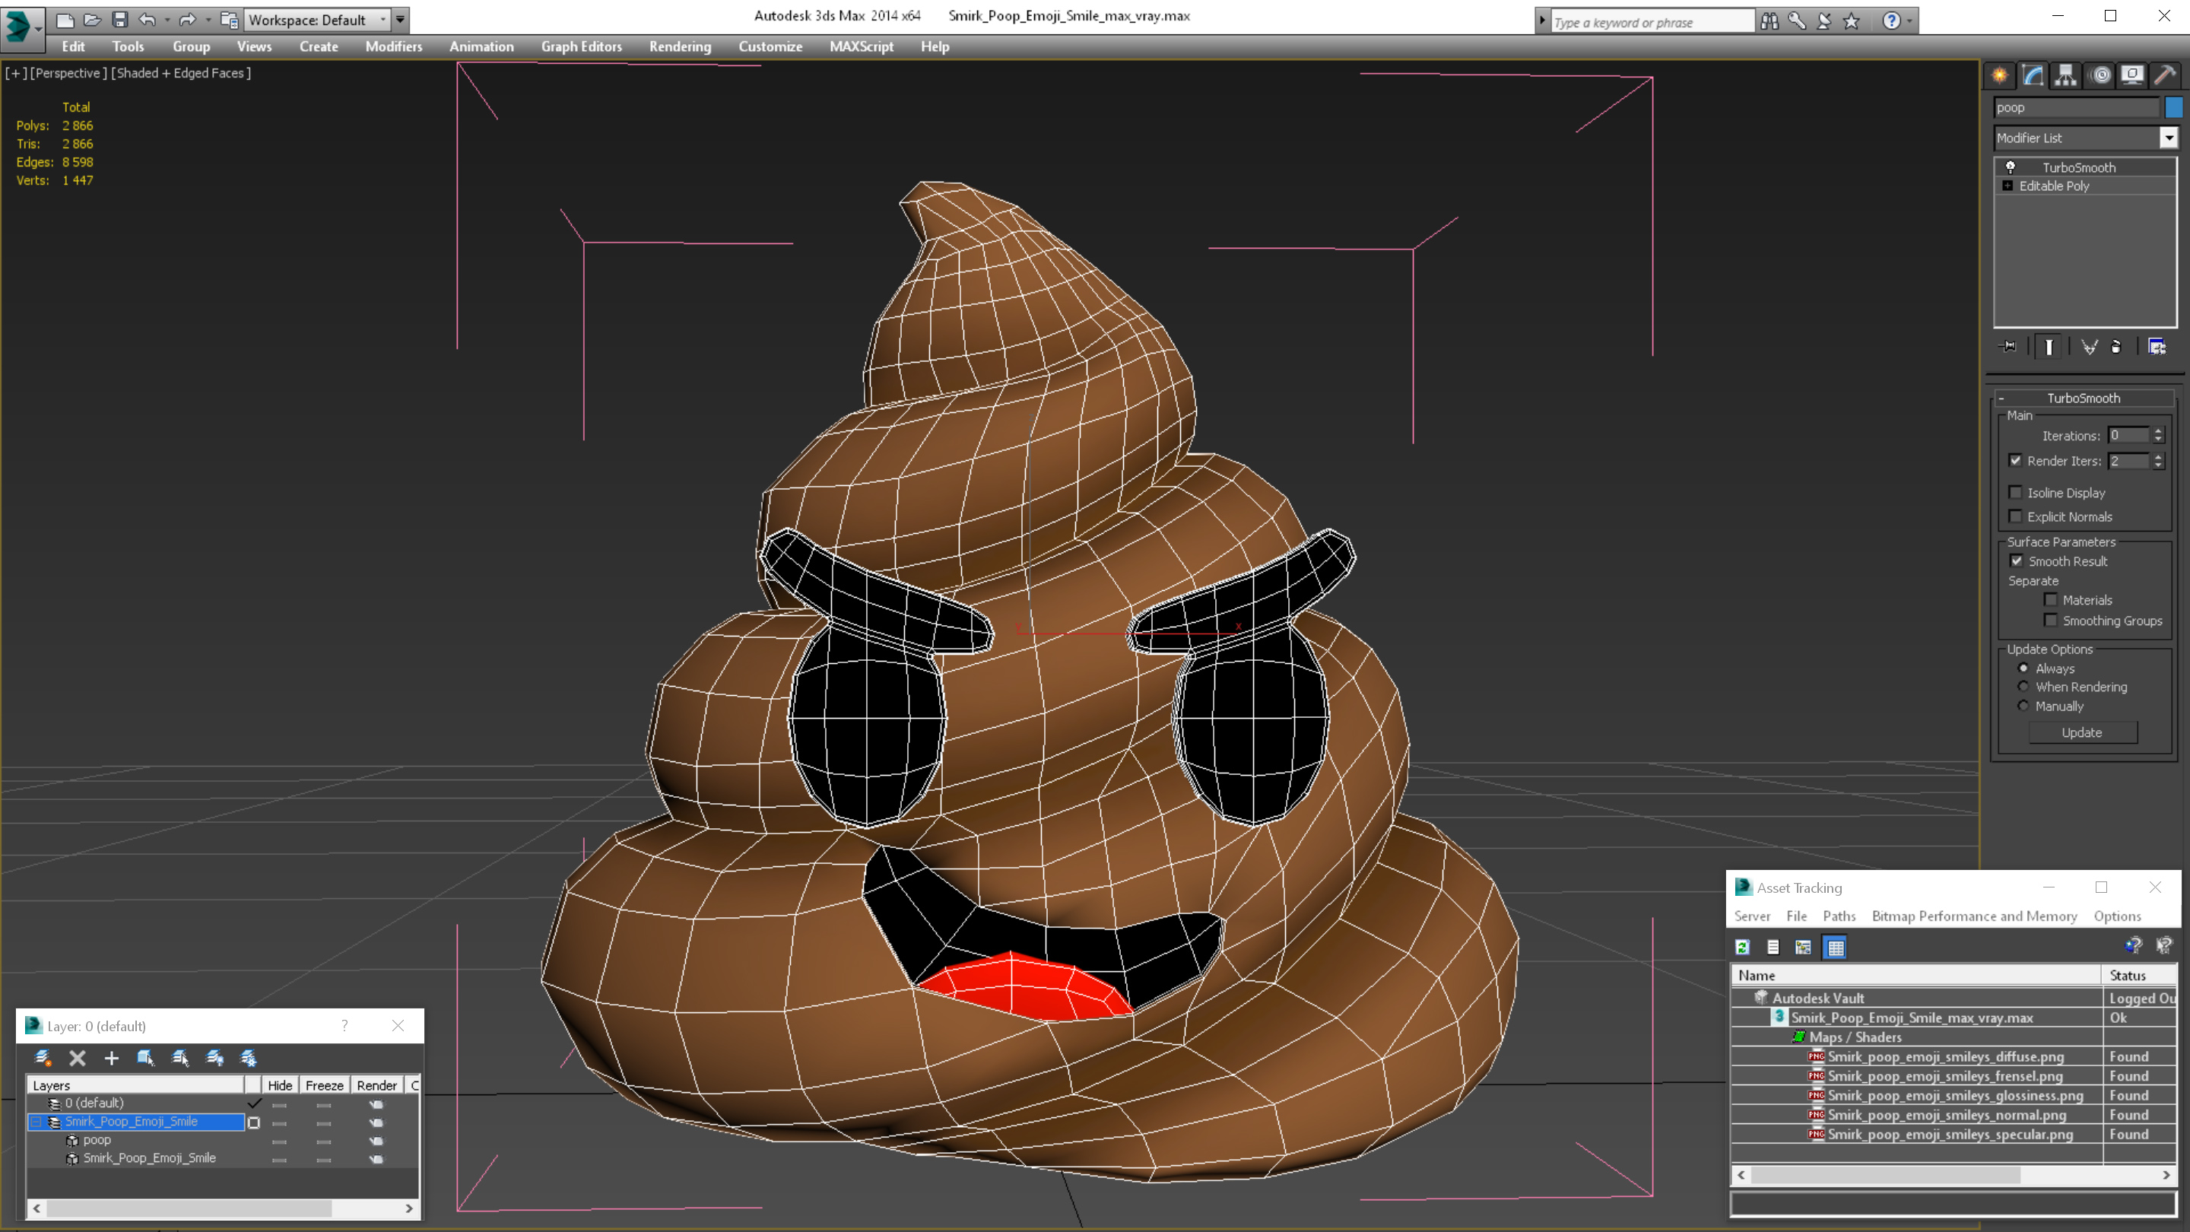Viewport: 2190px width, 1232px height.
Task: Enable Separate by Materials checkbox
Action: coord(2051,599)
